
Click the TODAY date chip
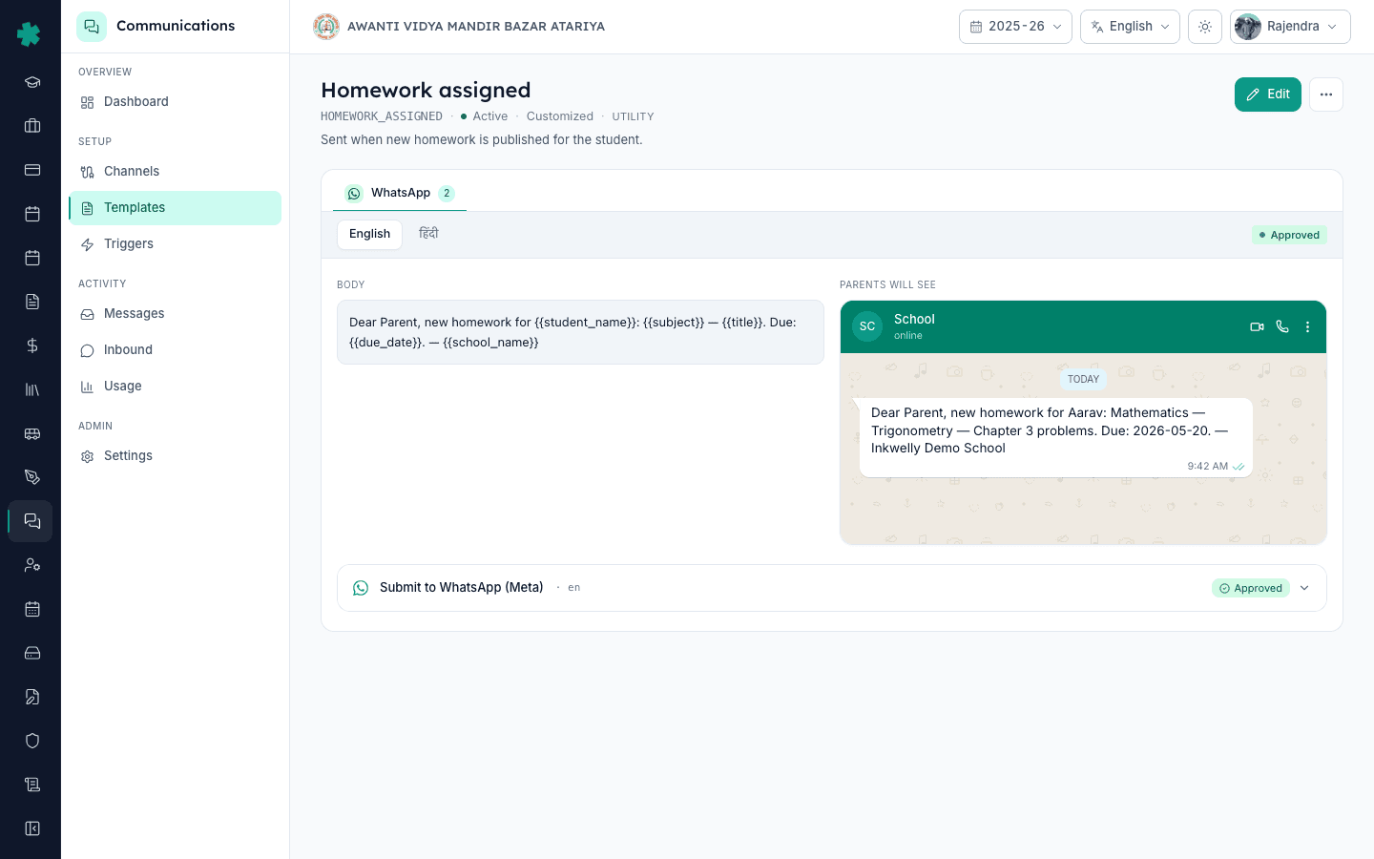point(1083,379)
